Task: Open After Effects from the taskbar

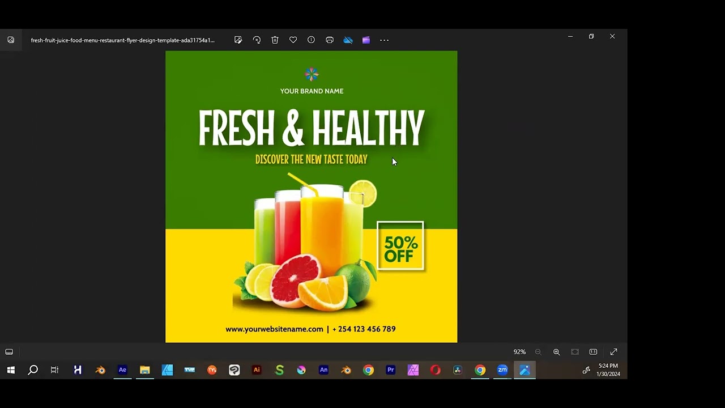Action: [122, 370]
